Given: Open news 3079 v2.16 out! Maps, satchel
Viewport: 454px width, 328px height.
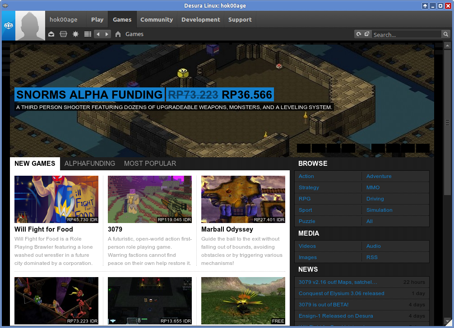Looking at the screenshot, I should pos(338,282).
